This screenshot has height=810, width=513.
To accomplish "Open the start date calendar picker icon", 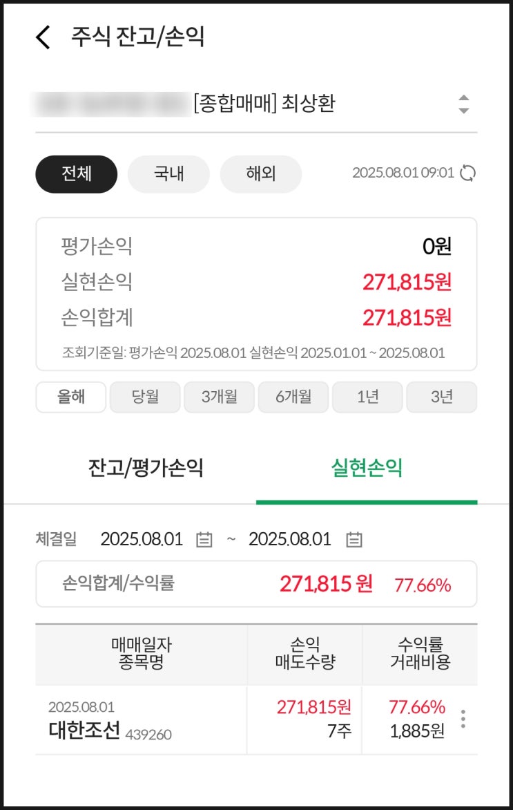I will click(x=204, y=540).
